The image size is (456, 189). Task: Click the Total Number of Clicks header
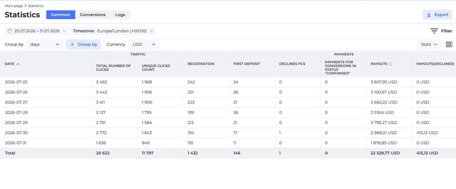[113, 67]
